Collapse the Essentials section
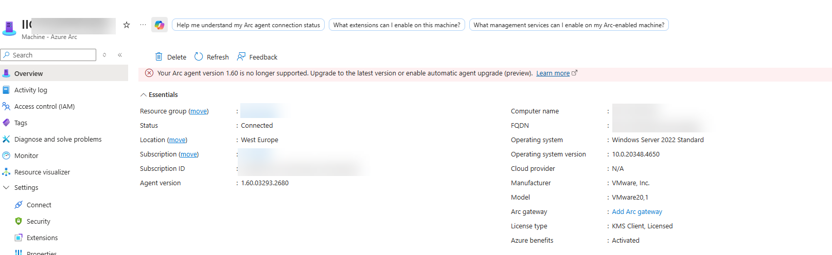Viewport: 832px width, 255px height. pyautogui.click(x=144, y=95)
